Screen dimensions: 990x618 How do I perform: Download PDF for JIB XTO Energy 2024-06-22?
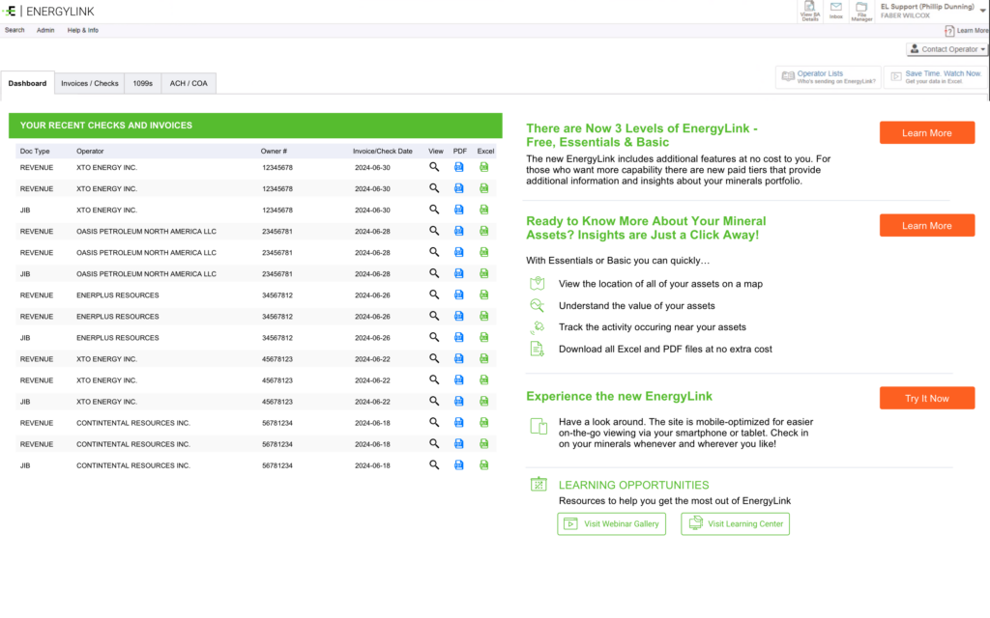(x=459, y=401)
